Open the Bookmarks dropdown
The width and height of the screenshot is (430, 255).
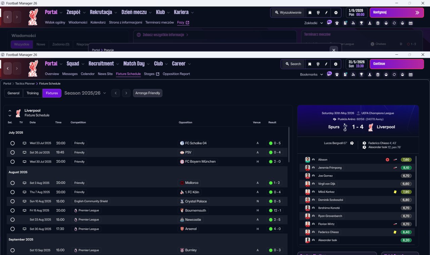pos(311,74)
